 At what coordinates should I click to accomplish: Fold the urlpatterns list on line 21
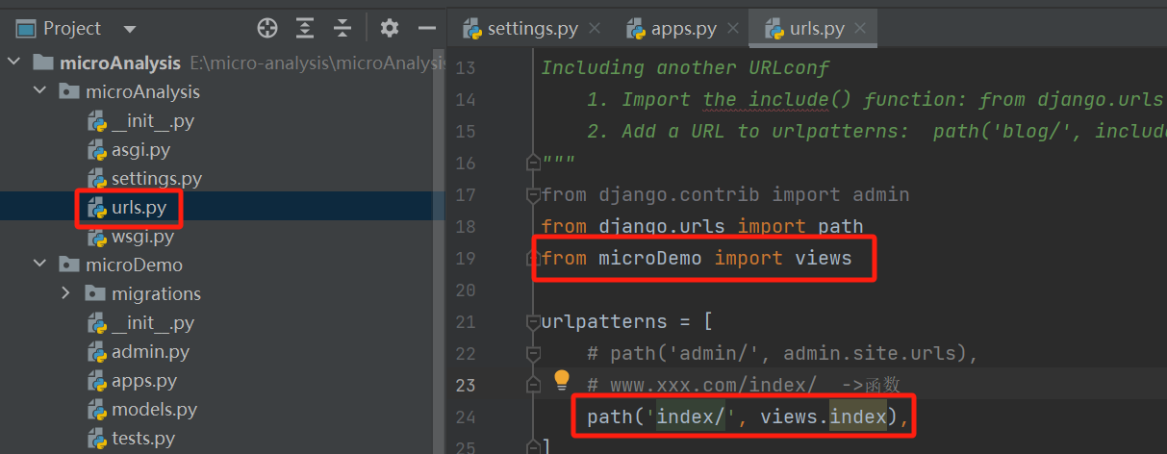532,322
